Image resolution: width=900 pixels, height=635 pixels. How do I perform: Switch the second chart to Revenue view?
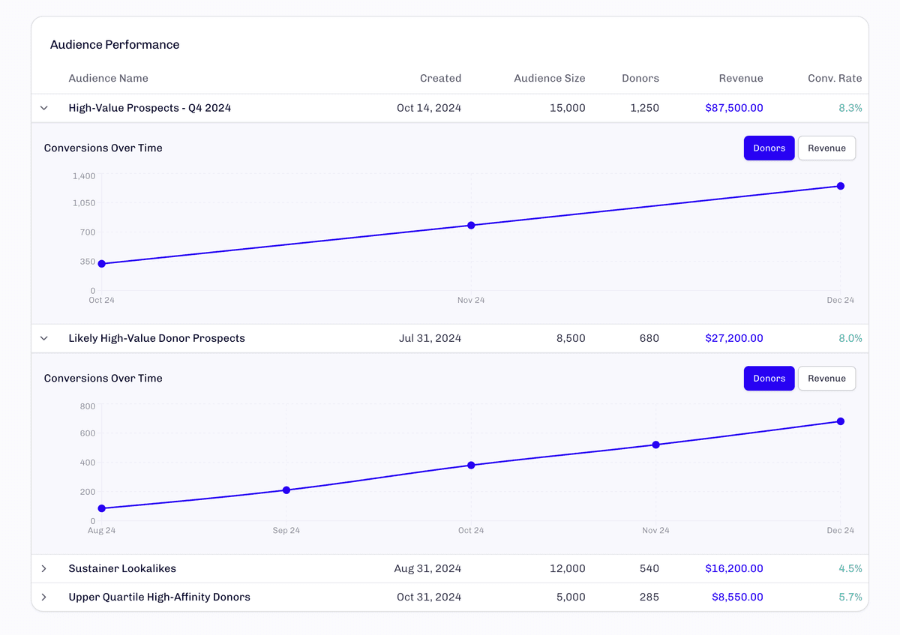pyautogui.click(x=826, y=378)
